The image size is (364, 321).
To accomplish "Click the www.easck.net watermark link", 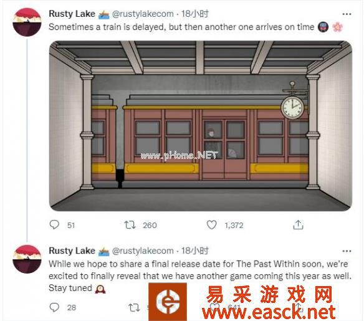I will 269,312.
